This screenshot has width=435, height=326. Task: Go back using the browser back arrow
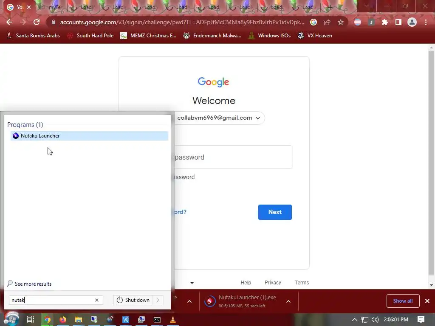(9, 22)
